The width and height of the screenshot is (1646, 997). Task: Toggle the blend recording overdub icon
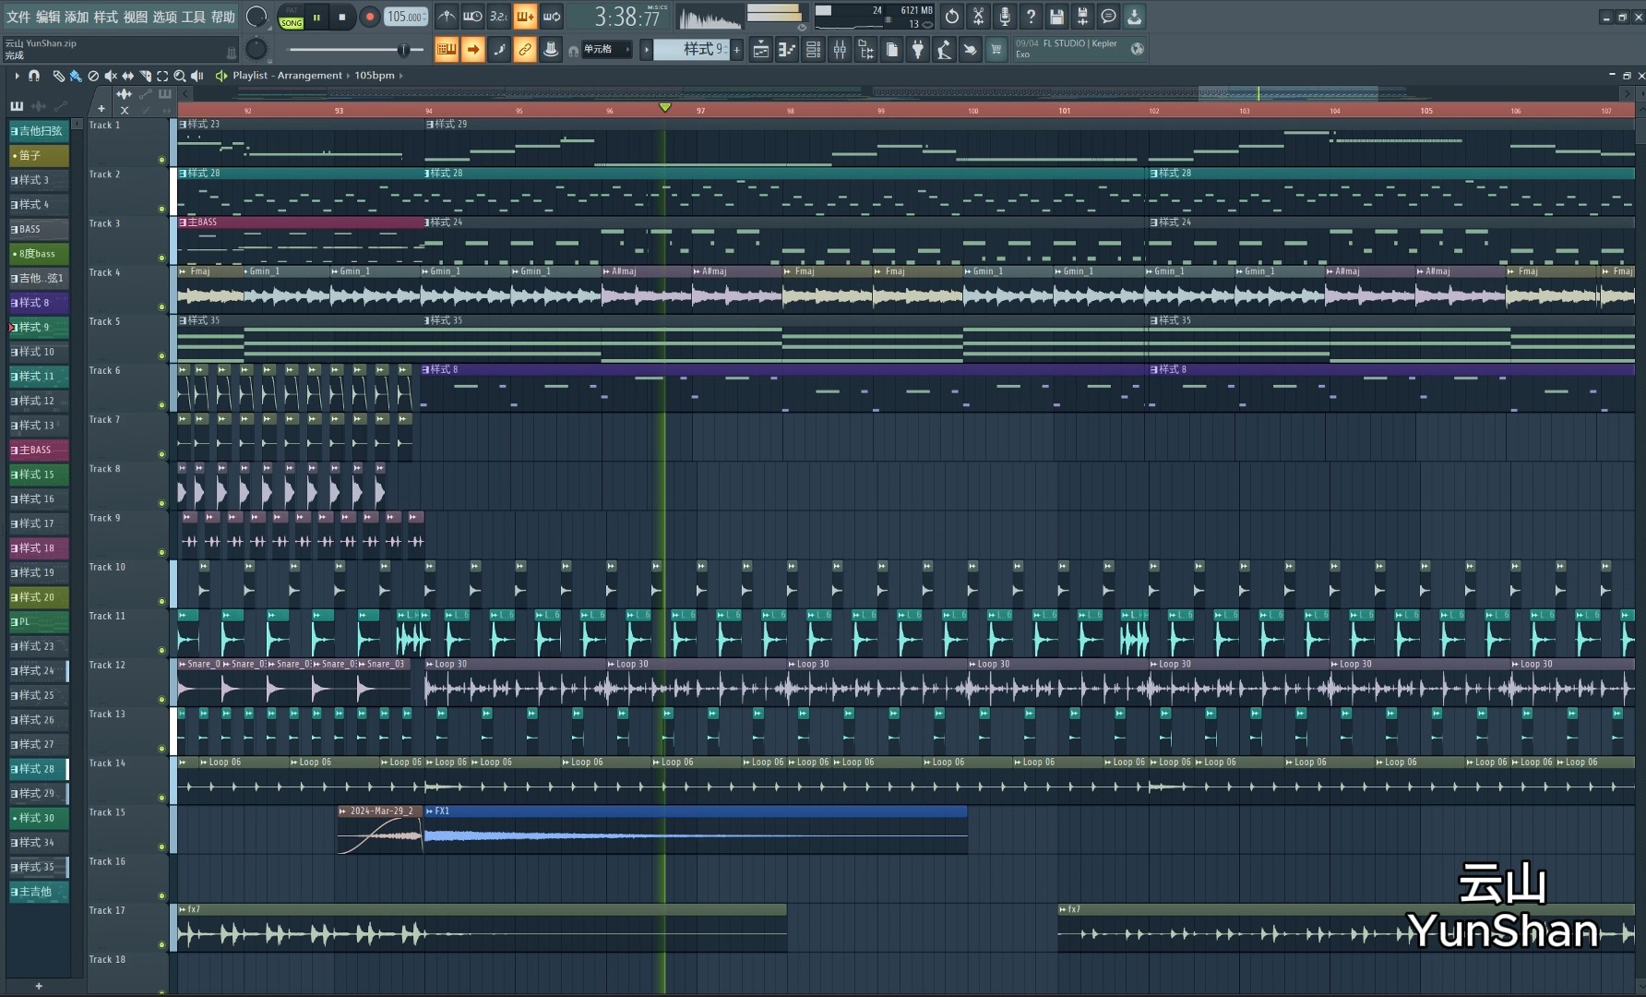[x=525, y=16]
